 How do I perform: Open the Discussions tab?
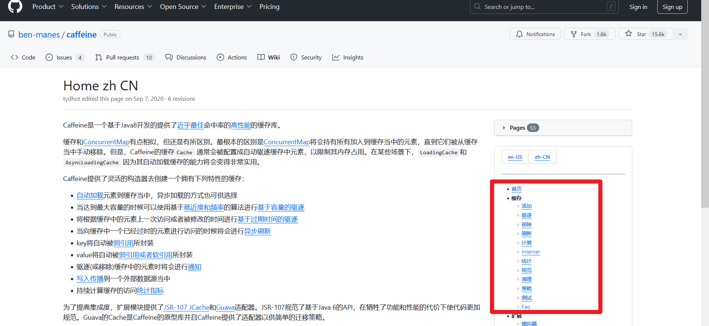pos(186,57)
